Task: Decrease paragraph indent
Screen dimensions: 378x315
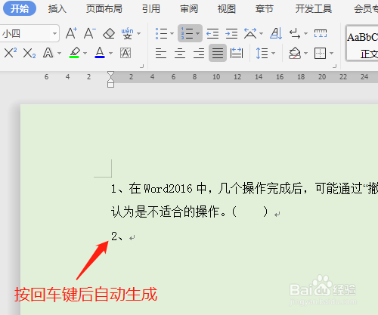Action: pos(212,33)
